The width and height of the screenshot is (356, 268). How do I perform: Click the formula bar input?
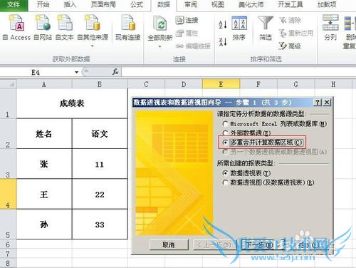point(239,72)
